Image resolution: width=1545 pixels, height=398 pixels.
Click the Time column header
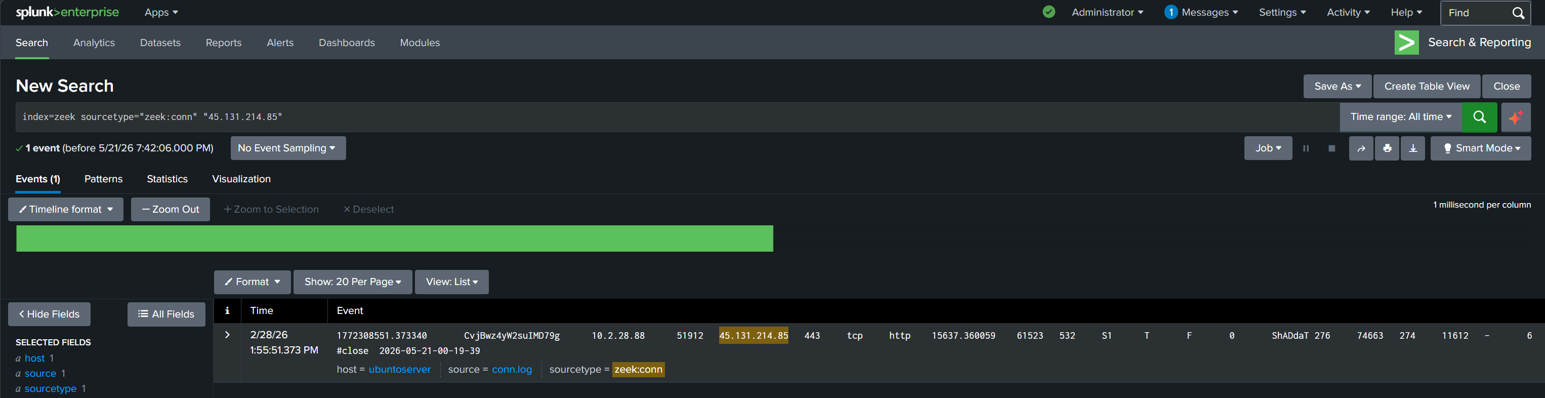pos(262,310)
